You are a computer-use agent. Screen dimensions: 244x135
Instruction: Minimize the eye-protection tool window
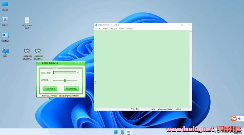(x=76, y=62)
